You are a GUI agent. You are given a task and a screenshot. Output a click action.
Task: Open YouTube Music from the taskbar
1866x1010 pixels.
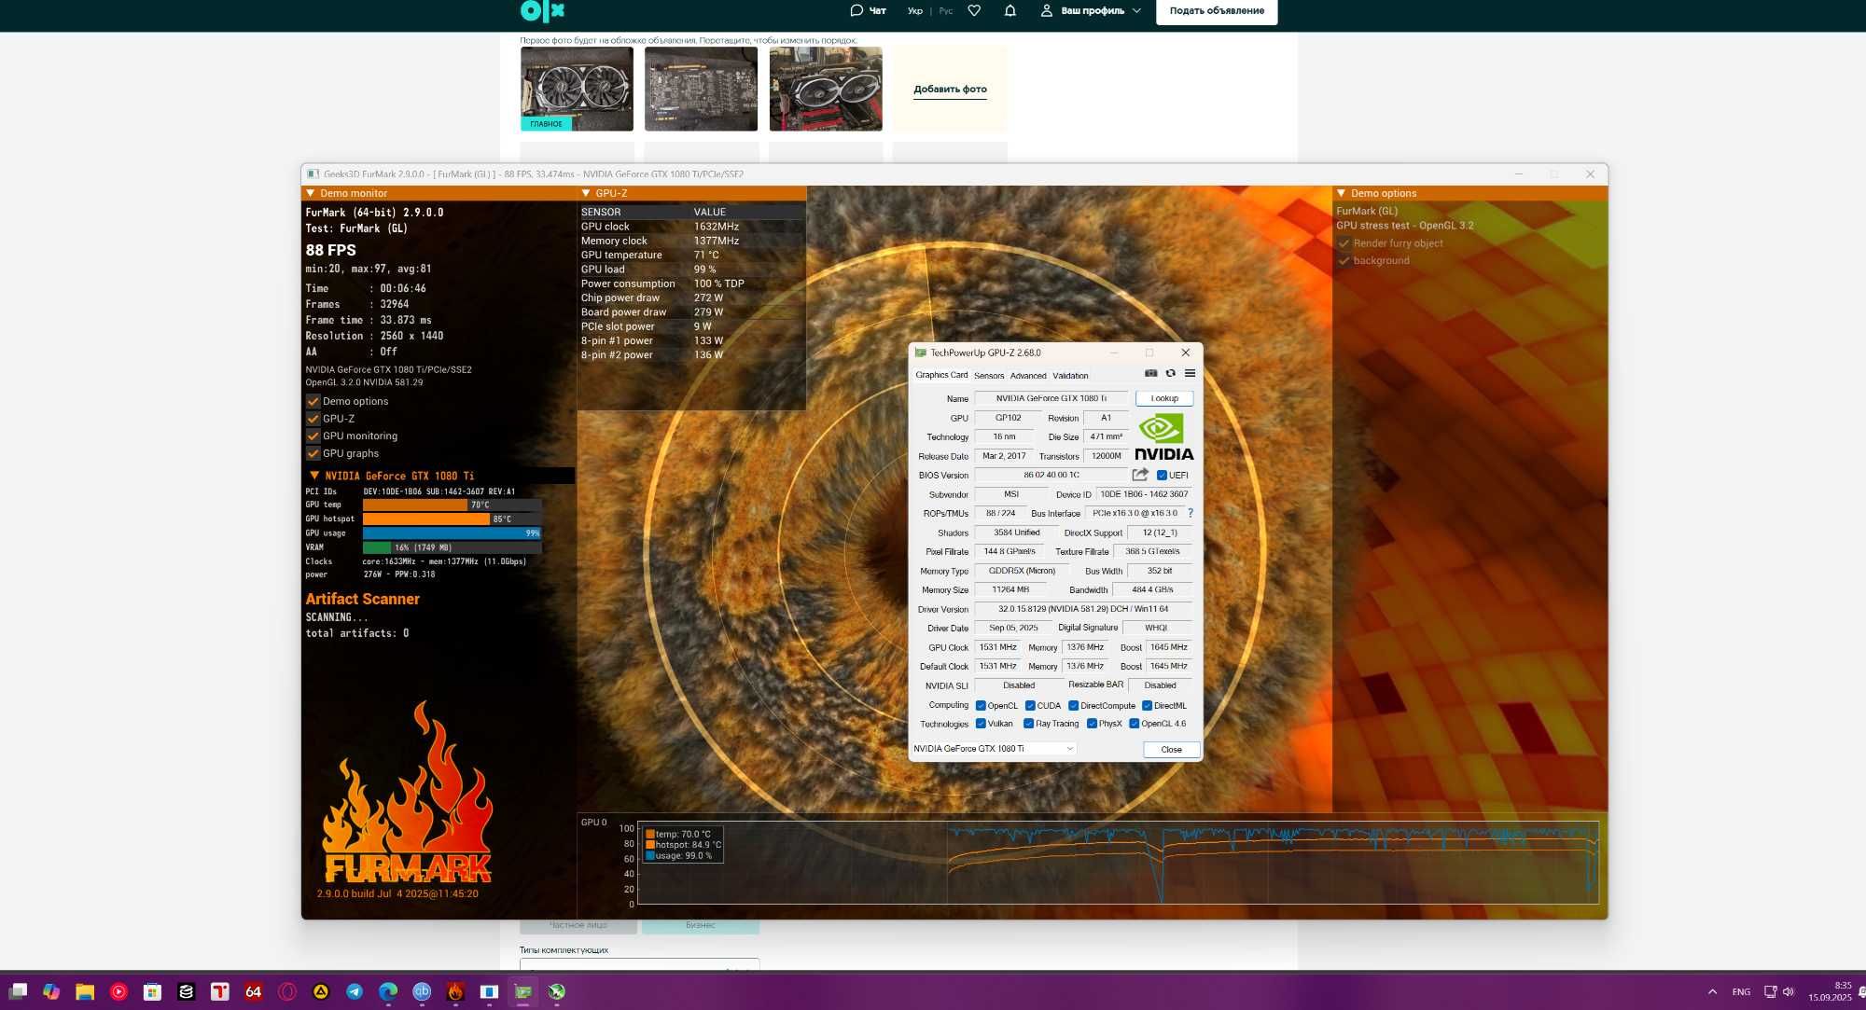tap(118, 991)
